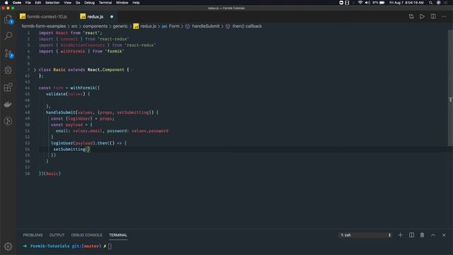Open the View menu
Viewport: 453px width, 255px height.
point(68,3)
